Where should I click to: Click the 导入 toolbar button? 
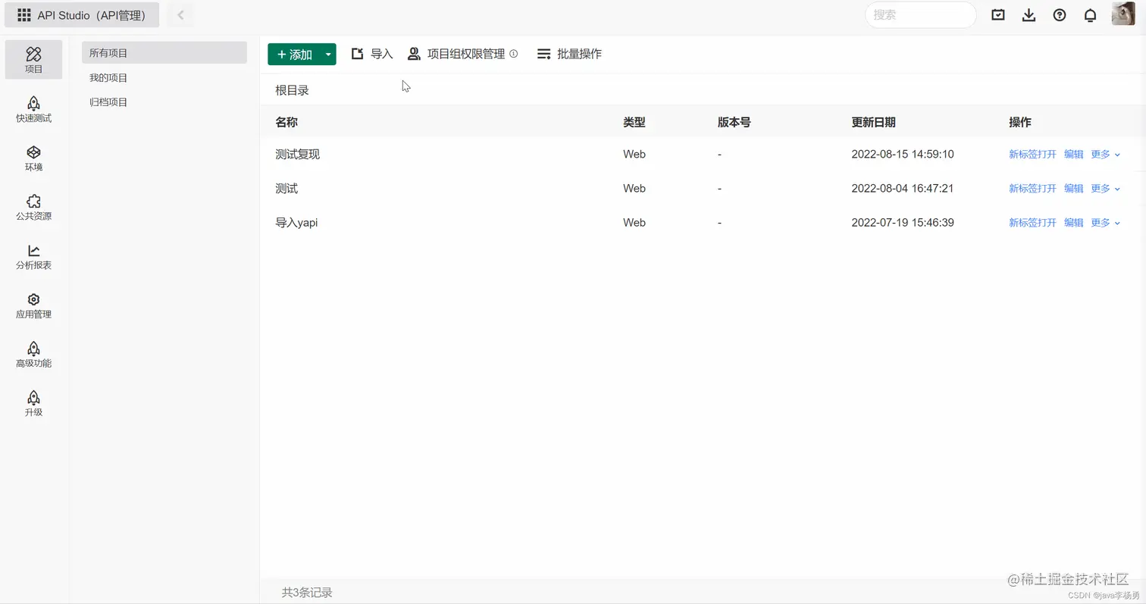pyautogui.click(x=372, y=54)
